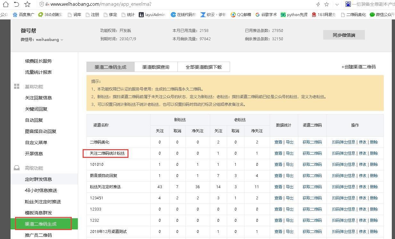This screenshot has height=239, width=395.
Task: Open the layuiAdmin bookmark
Action: pyautogui.click(x=153, y=14)
